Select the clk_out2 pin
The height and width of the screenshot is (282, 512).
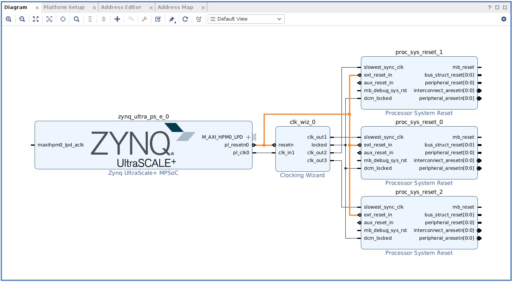point(317,153)
